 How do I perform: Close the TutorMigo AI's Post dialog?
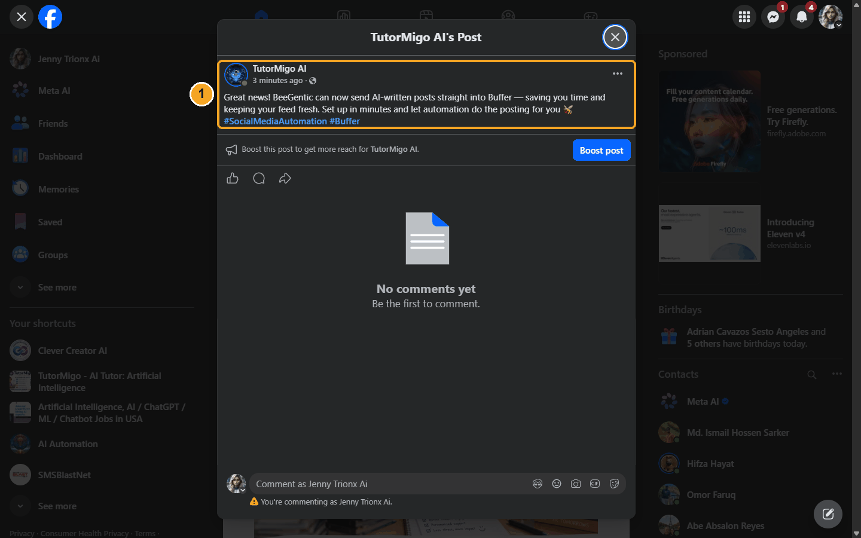pos(615,37)
